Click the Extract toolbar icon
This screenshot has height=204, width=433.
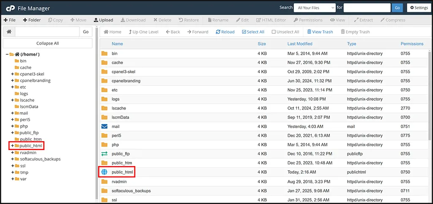click(356, 20)
